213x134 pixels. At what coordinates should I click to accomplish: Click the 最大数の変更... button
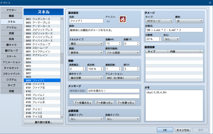44,122
